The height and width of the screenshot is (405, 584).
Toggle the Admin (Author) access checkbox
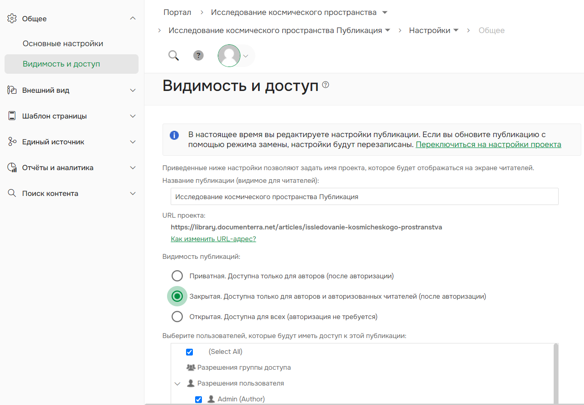click(198, 399)
